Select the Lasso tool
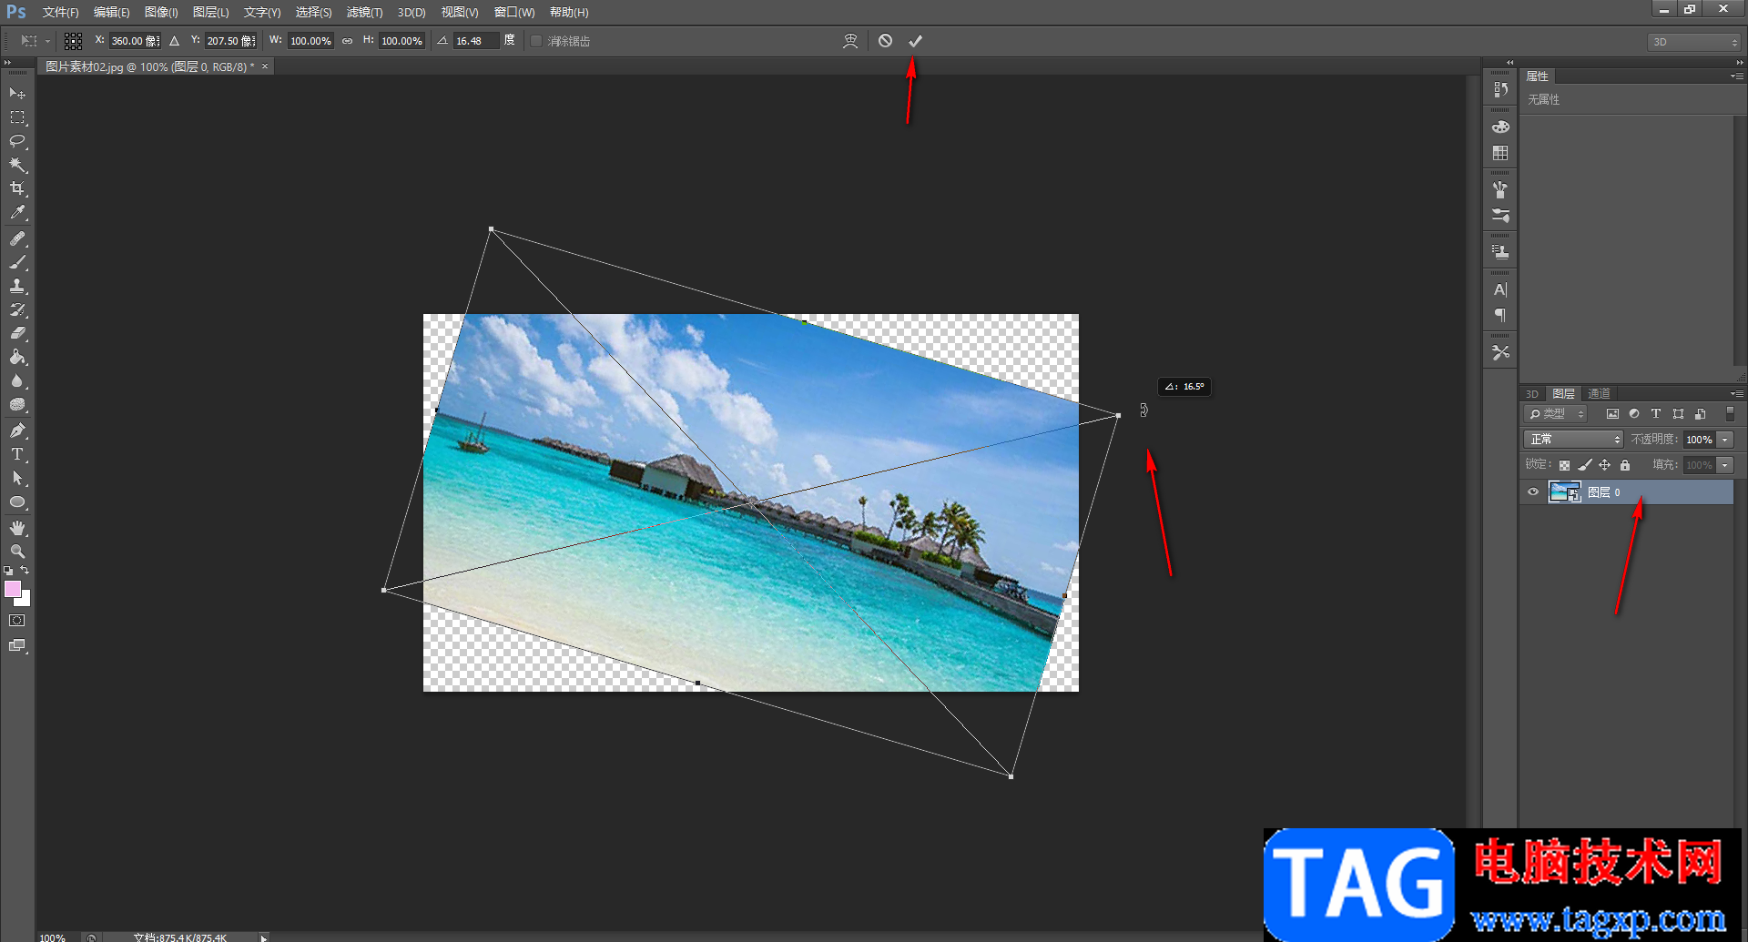Viewport: 1748px width, 942px height. coord(17,141)
